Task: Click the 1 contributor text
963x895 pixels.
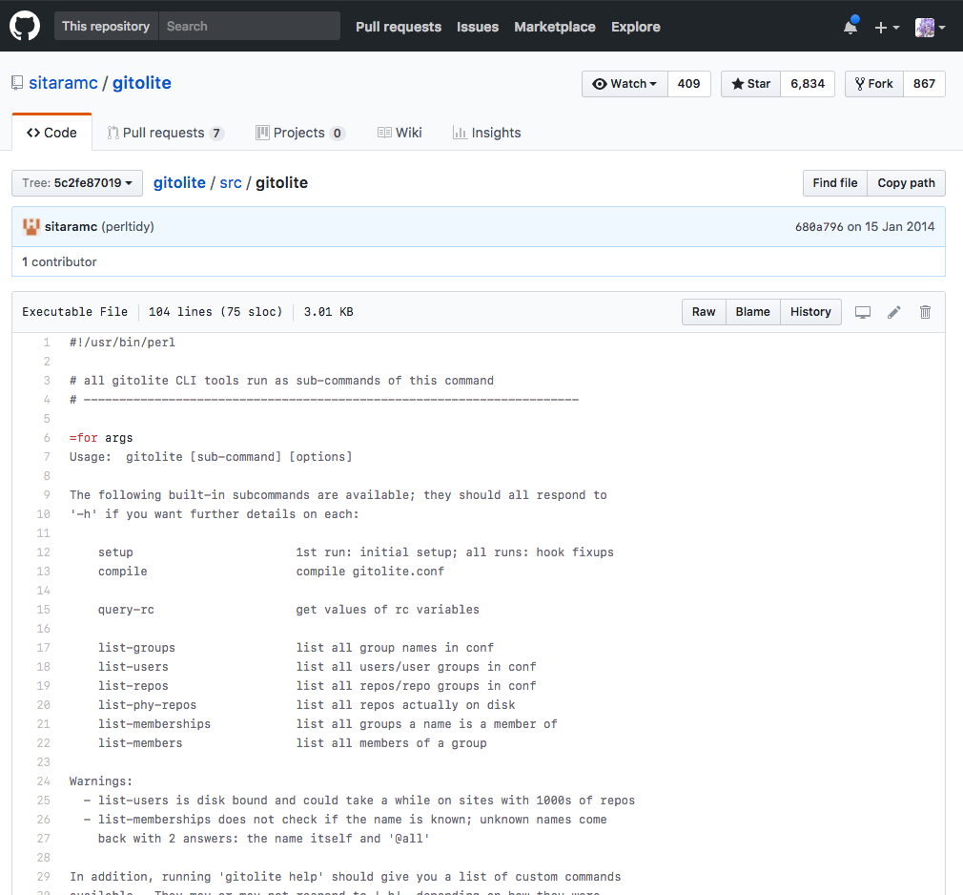Action: tap(59, 261)
